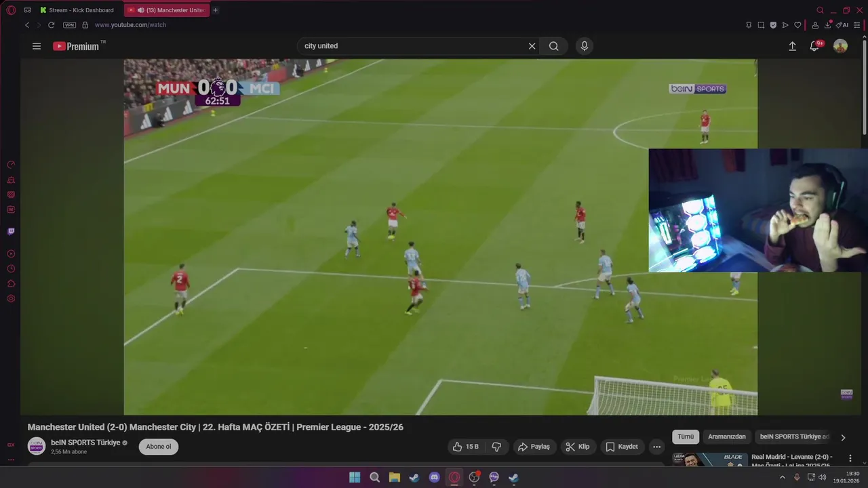Open Discord from taskbar
The width and height of the screenshot is (868, 488).
pos(434,477)
